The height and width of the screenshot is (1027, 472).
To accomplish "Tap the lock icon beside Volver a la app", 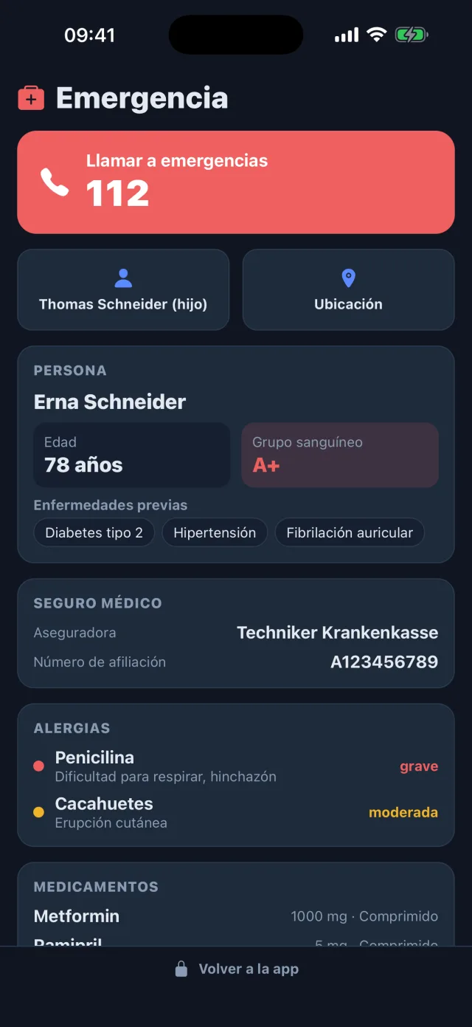I will click(181, 969).
